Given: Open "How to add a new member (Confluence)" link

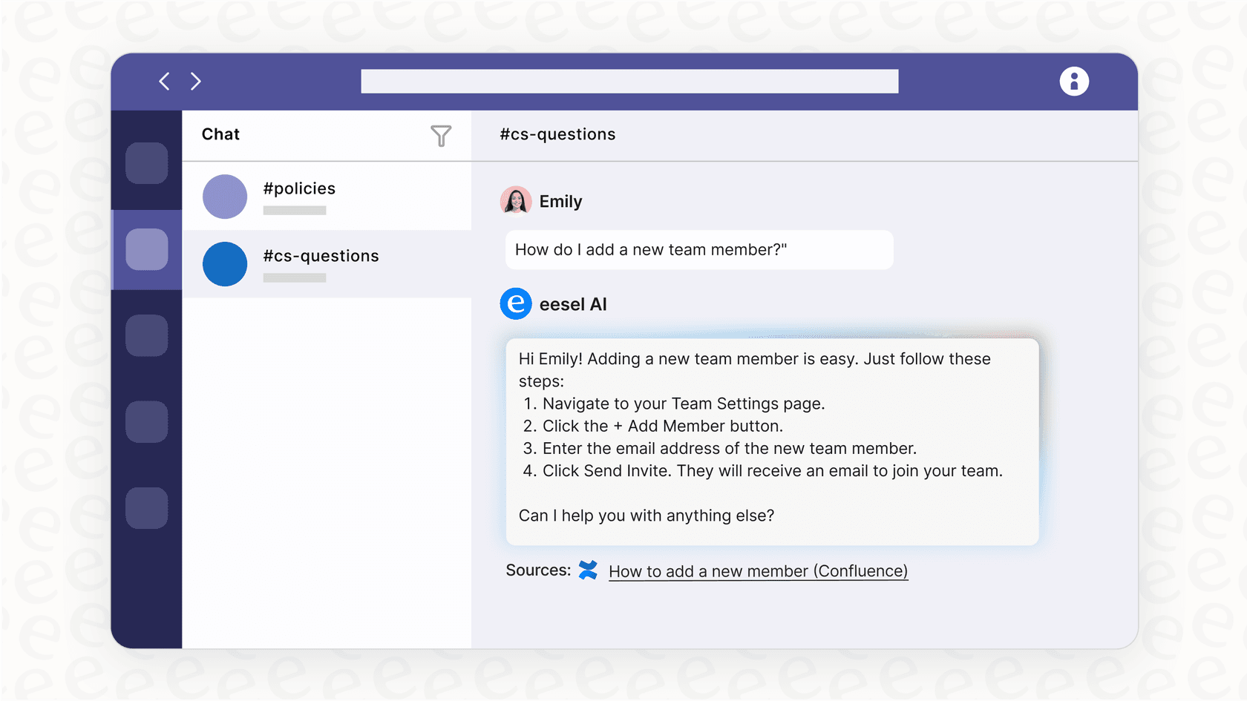Looking at the screenshot, I should pyautogui.click(x=758, y=570).
